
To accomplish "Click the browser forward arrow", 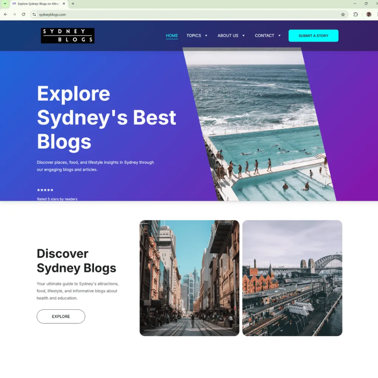I will tap(14, 14).
